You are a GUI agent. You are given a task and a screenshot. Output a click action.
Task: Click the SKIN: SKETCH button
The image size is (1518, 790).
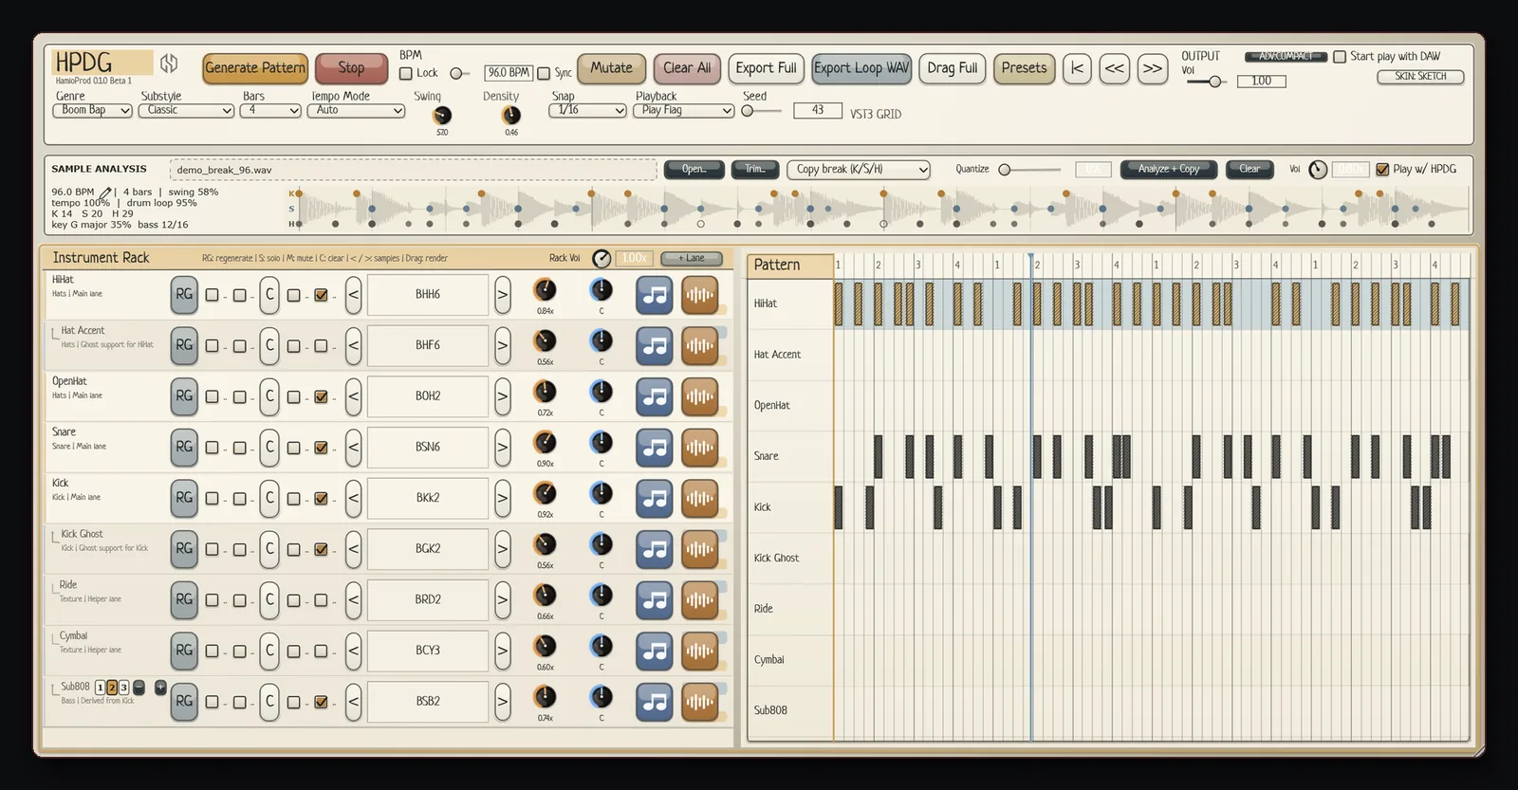click(x=1420, y=77)
